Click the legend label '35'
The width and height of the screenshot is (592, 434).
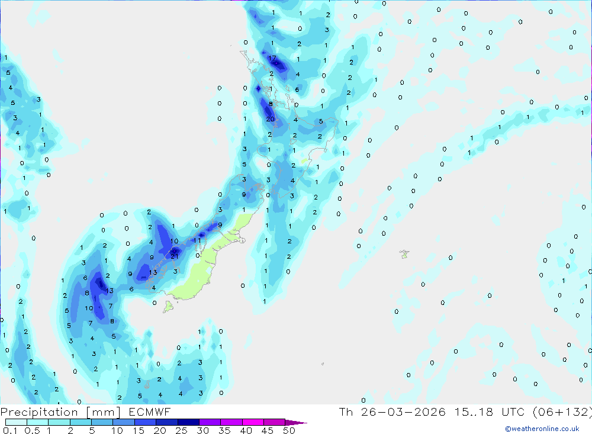pyautogui.click(x=224, y=430)
